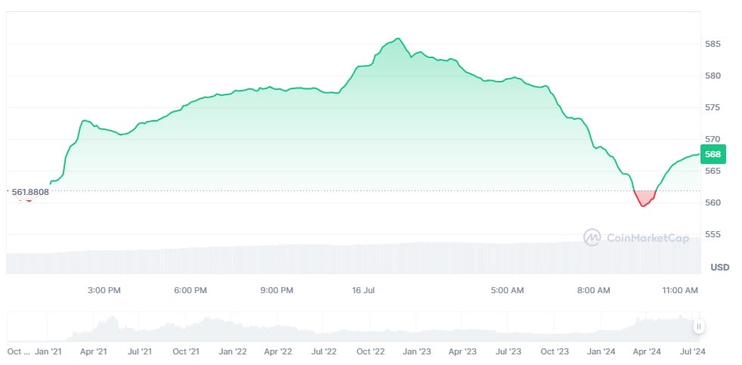Jump to Apr '24 in range navigator
Screen dimensions: 742x365
coord(647,351)
